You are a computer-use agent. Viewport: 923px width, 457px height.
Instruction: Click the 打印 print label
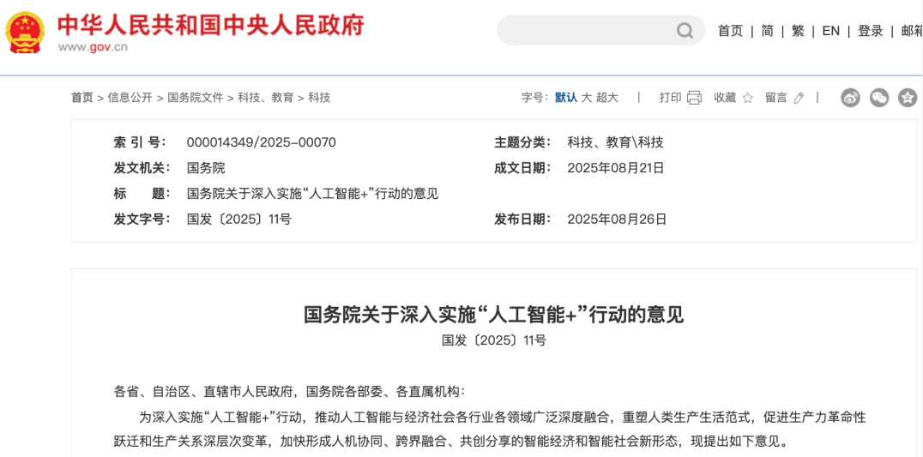[x=670, y=98]
